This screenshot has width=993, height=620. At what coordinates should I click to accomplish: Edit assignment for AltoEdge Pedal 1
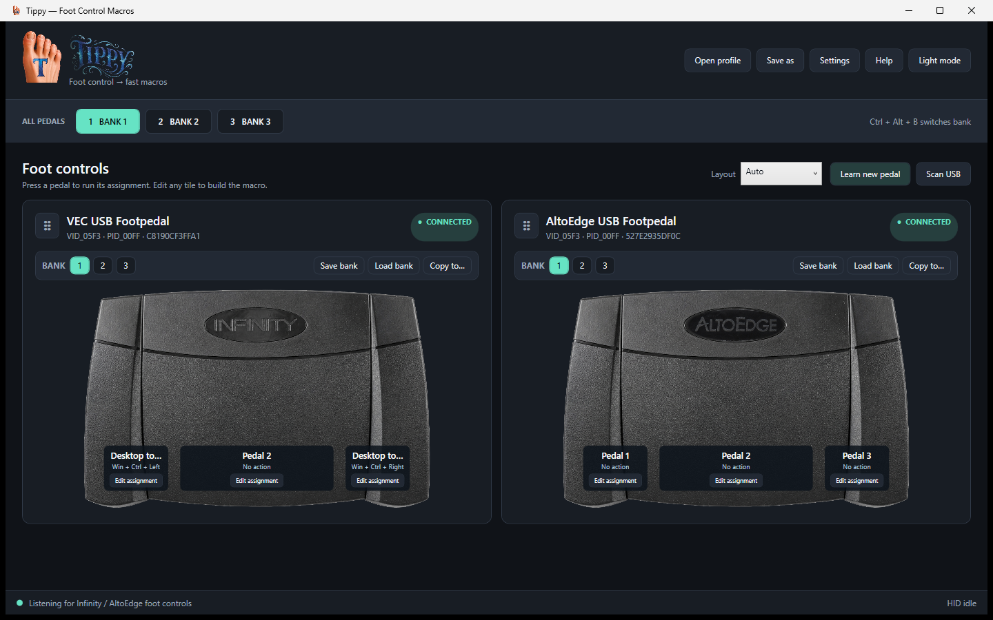coord(615,481)
